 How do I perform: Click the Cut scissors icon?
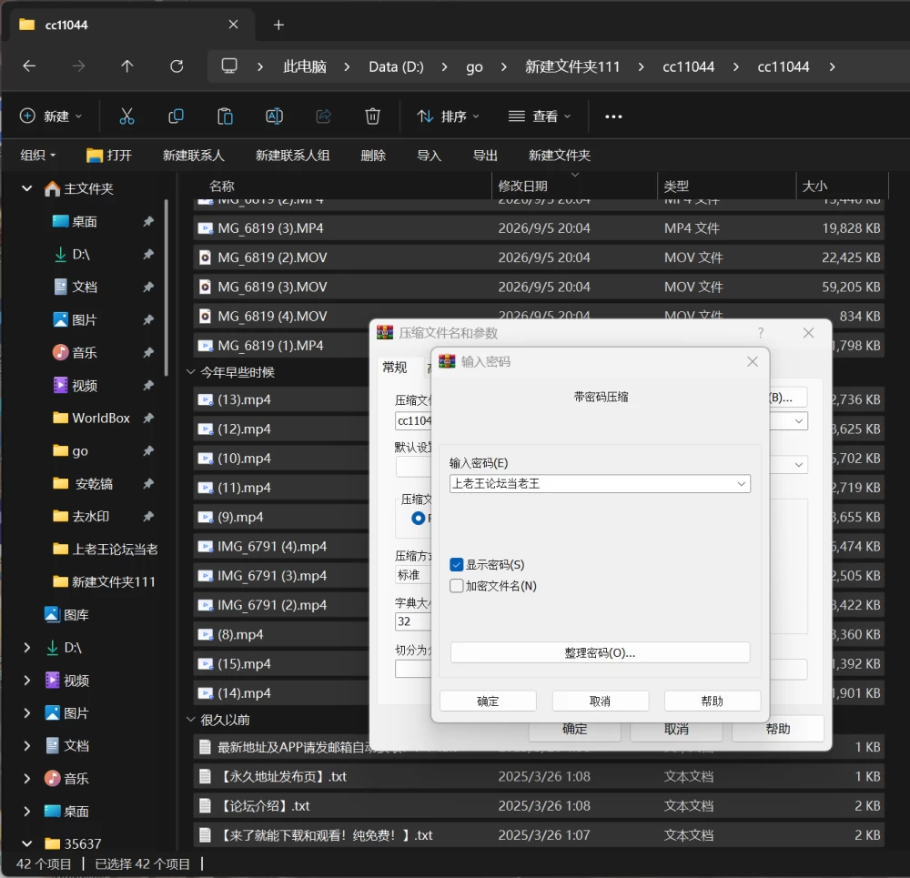[x=126, y=116]
